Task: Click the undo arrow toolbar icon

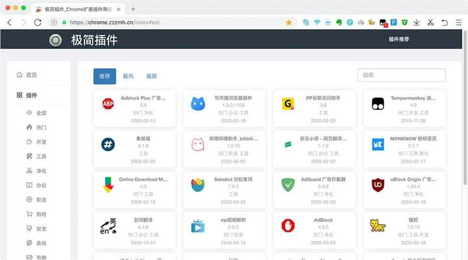Action: point(445,22)
